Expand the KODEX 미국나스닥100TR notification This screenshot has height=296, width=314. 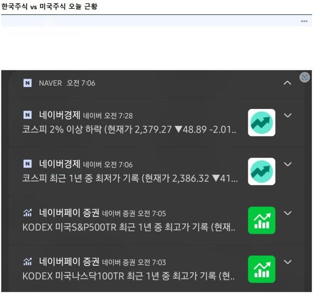pyautogui.click(x=288, y=262)
